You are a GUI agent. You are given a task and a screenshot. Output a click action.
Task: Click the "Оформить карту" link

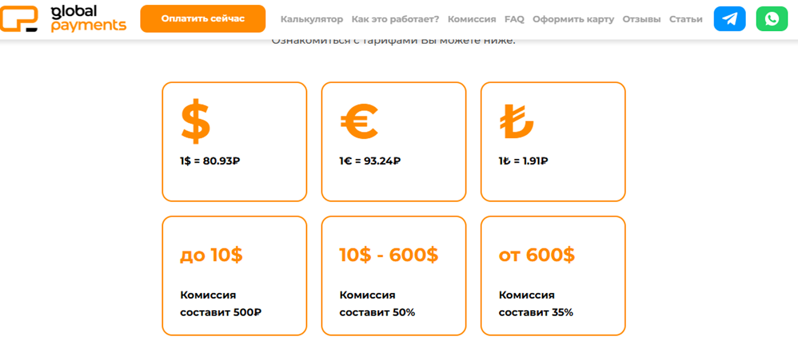coord(573,19)
